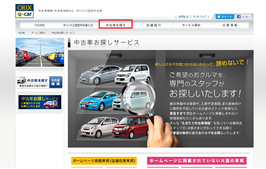
Task: Open the HOME navigation tab
Action: [40, 25]
